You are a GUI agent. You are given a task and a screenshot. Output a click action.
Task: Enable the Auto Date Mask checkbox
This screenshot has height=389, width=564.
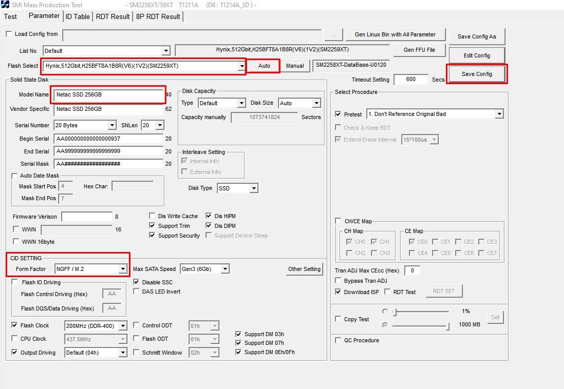pyautogui.click(x=14, y=176)
